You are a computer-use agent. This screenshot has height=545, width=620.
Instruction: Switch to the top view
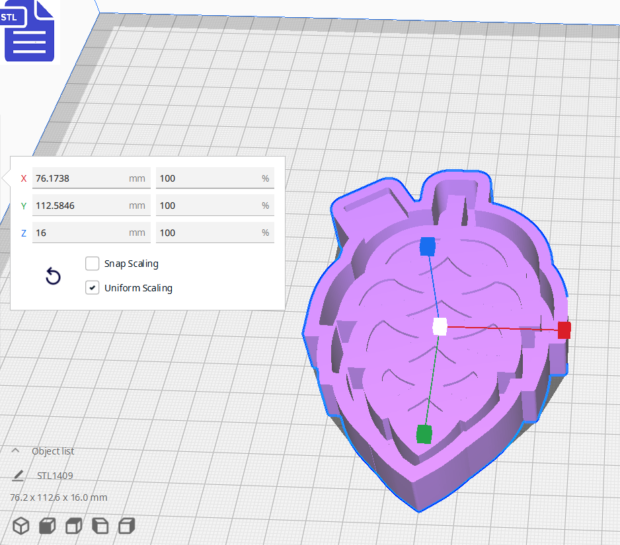coord(73,526)
